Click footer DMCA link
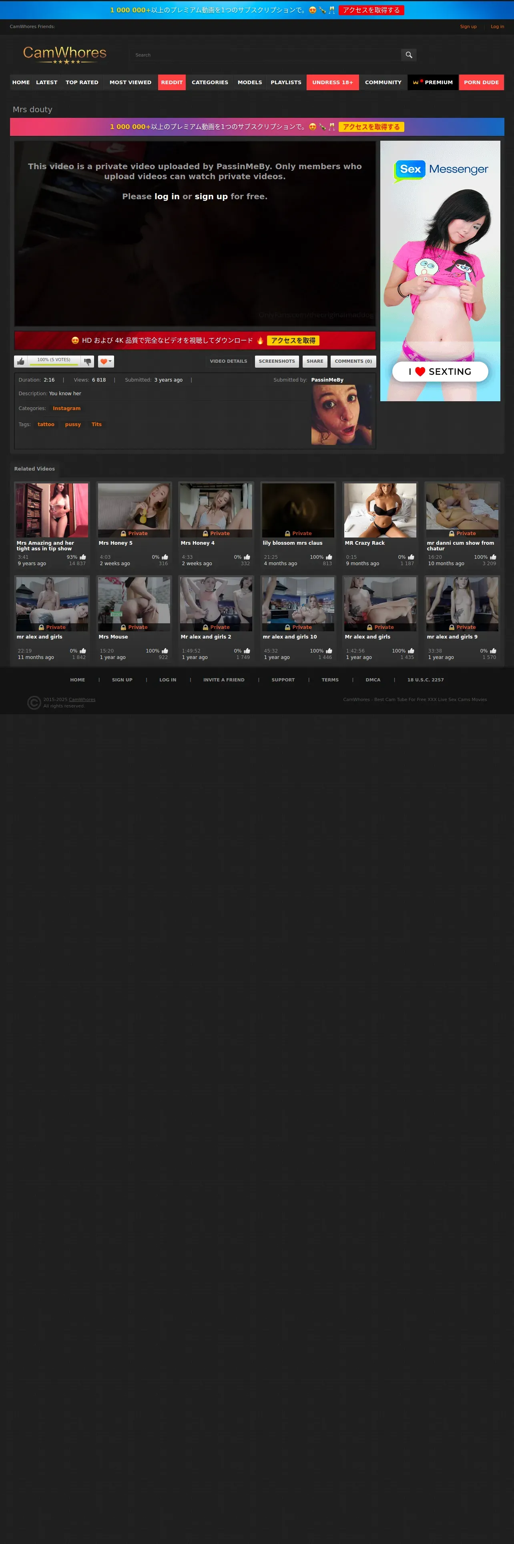 (373, 680)
